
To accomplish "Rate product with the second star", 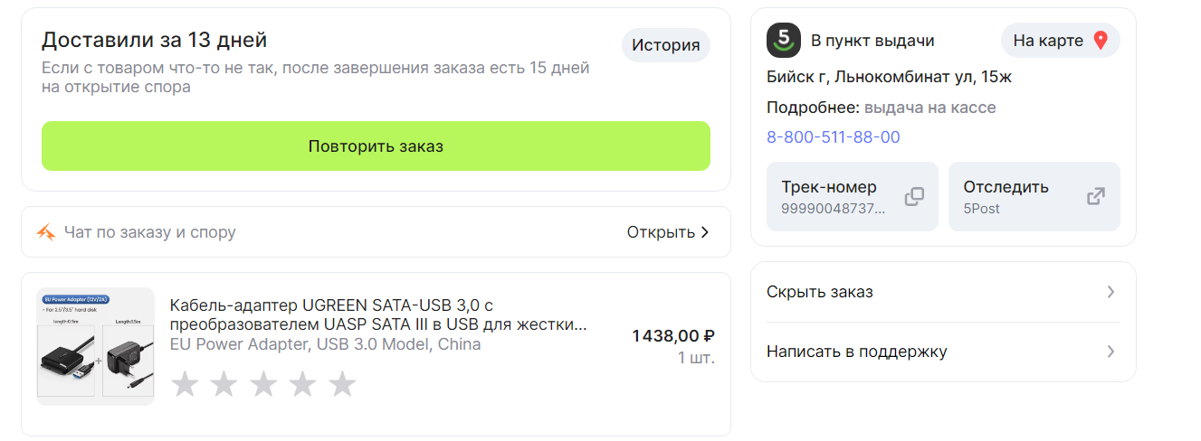I will pyautogui.click(x=224, y=384).
